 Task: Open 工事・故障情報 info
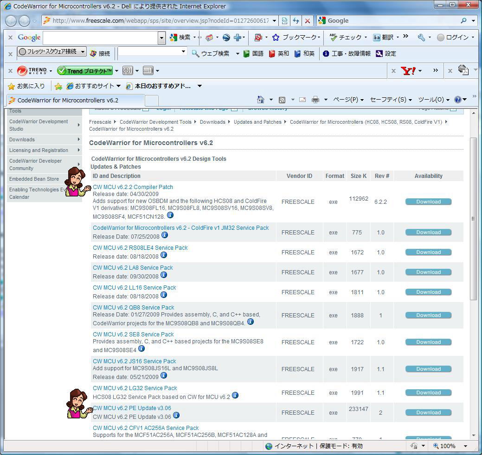[x=347, y=54]
